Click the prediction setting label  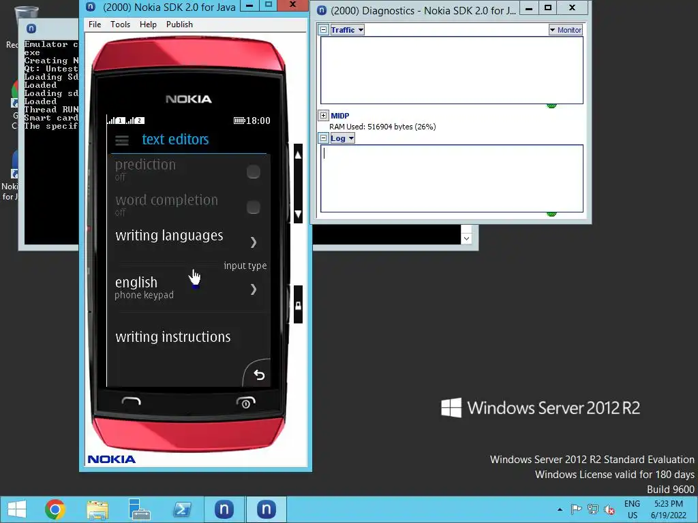146,165
